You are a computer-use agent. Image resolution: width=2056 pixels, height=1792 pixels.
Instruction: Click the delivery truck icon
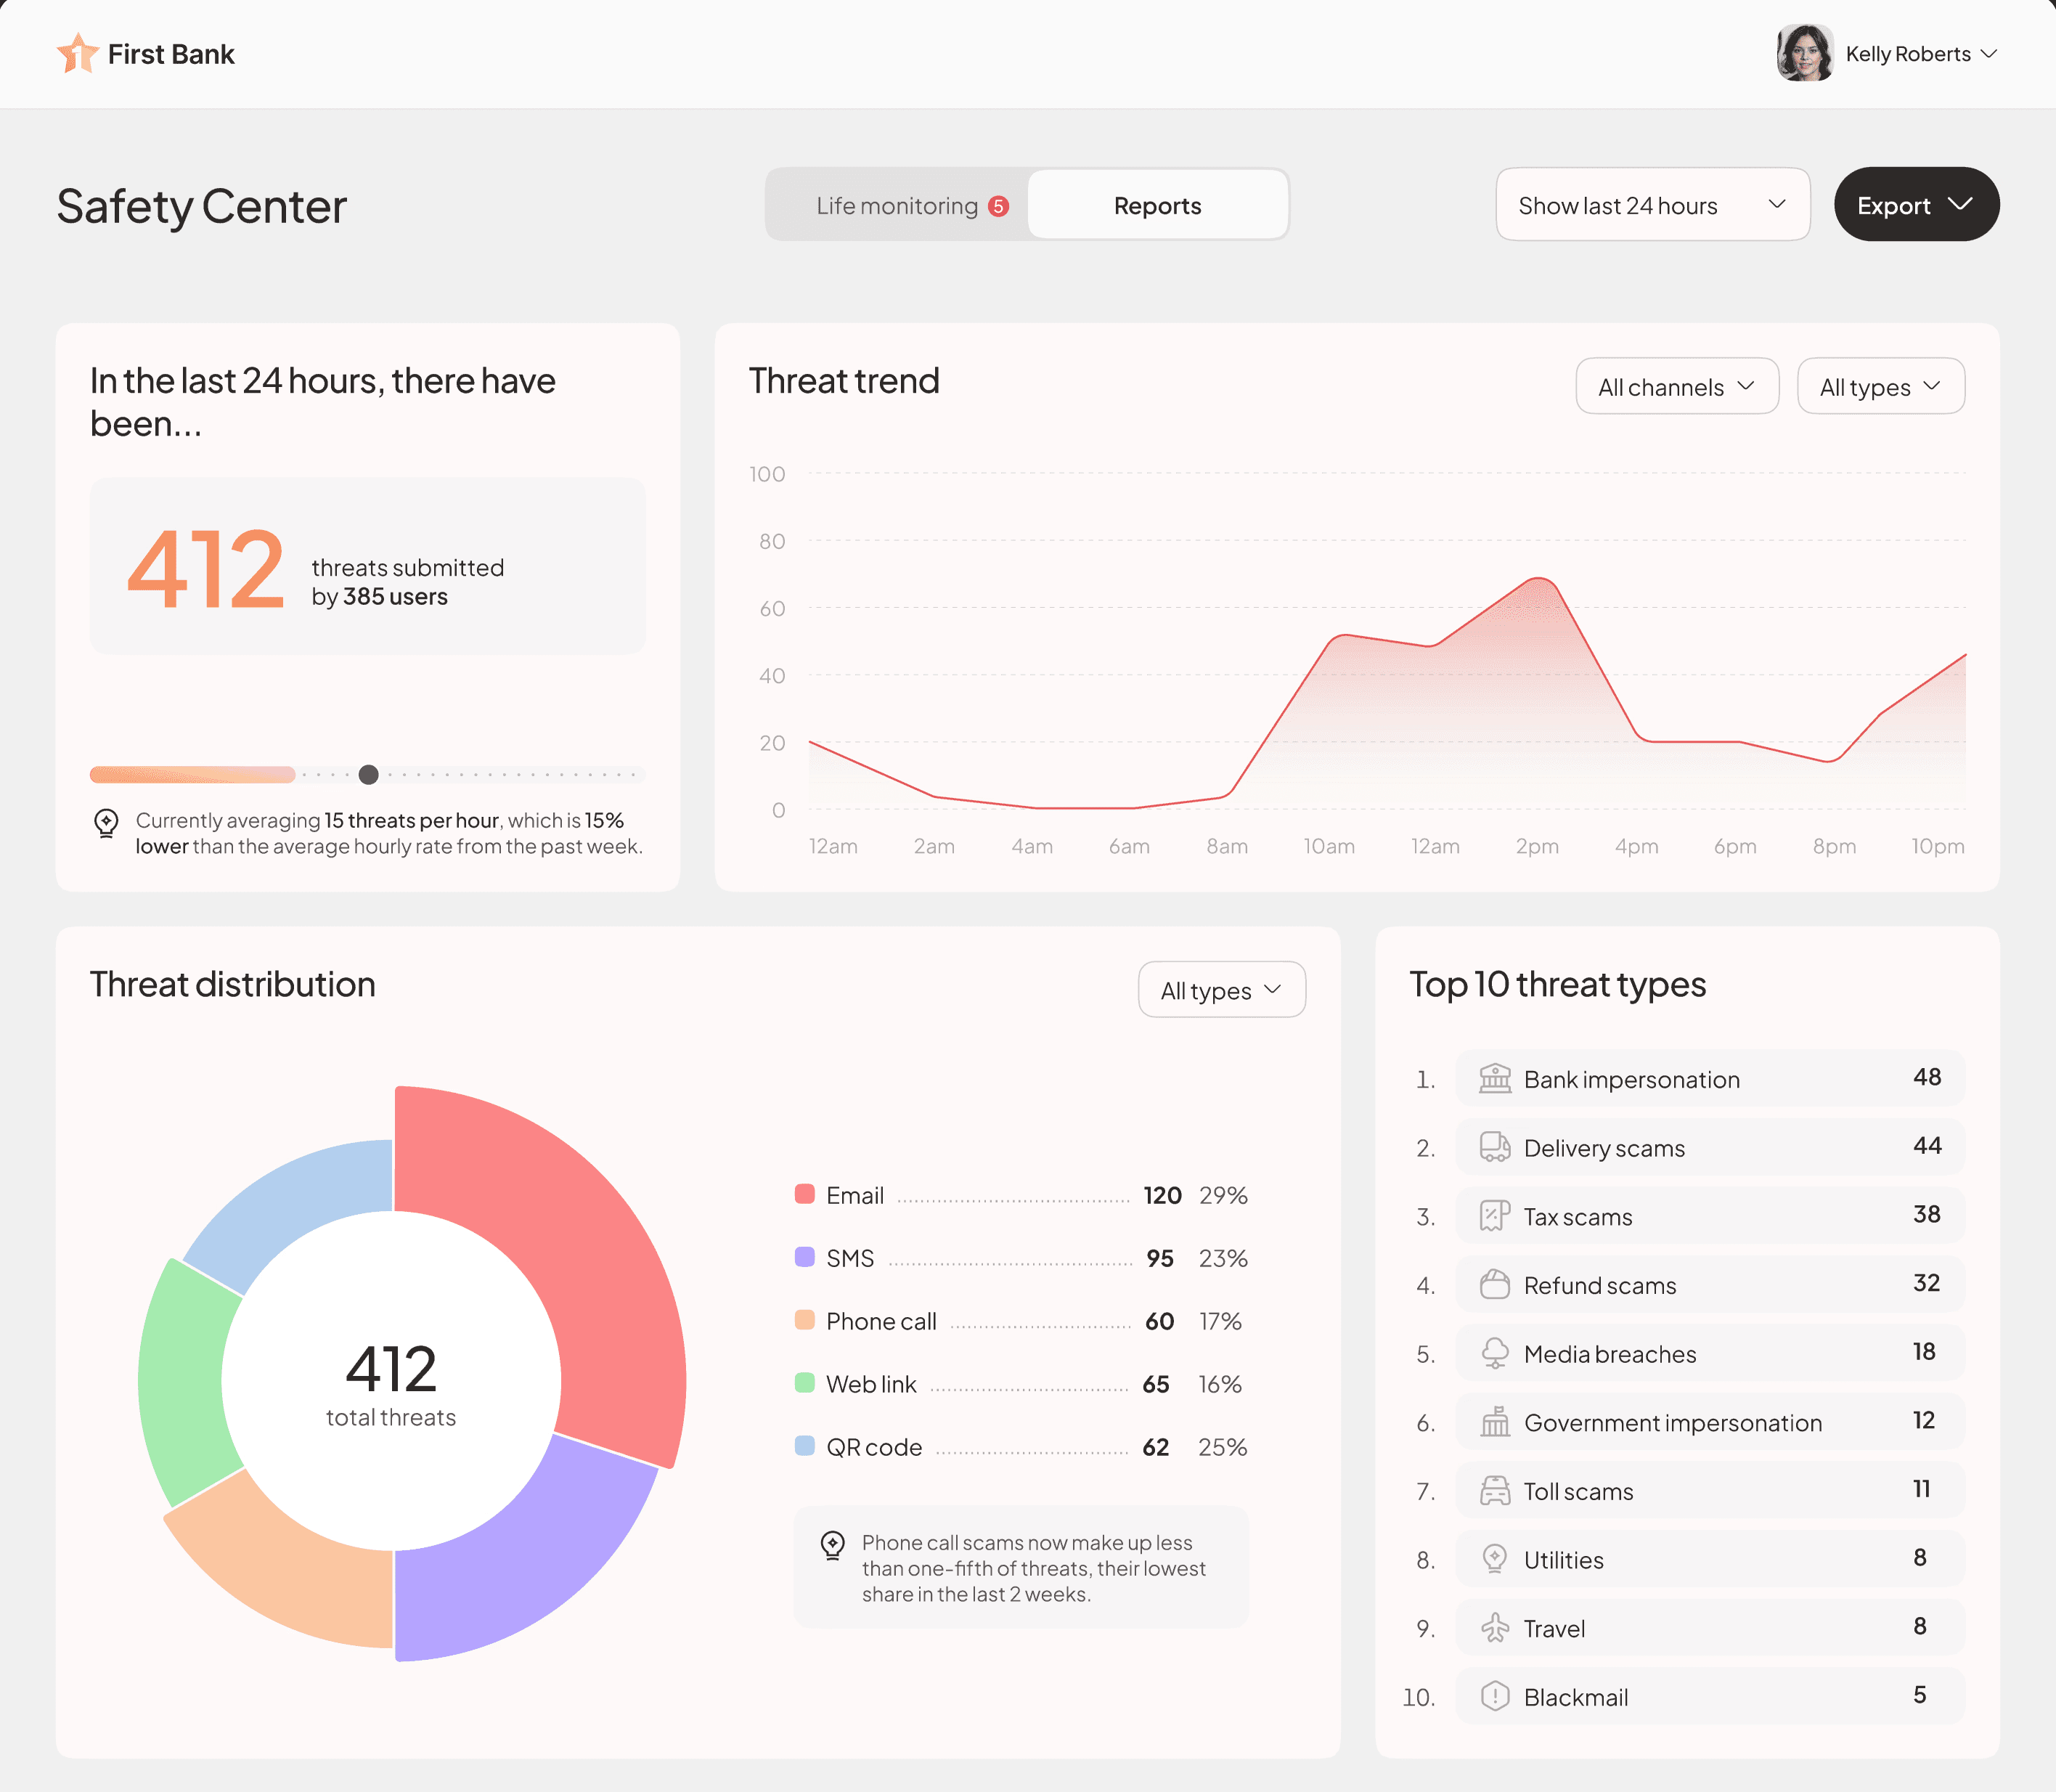point(1494,1147)
